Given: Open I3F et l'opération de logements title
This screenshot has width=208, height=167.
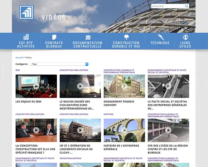Looking at the screenshot, I should pyautogui.click(x=76, y=149).
